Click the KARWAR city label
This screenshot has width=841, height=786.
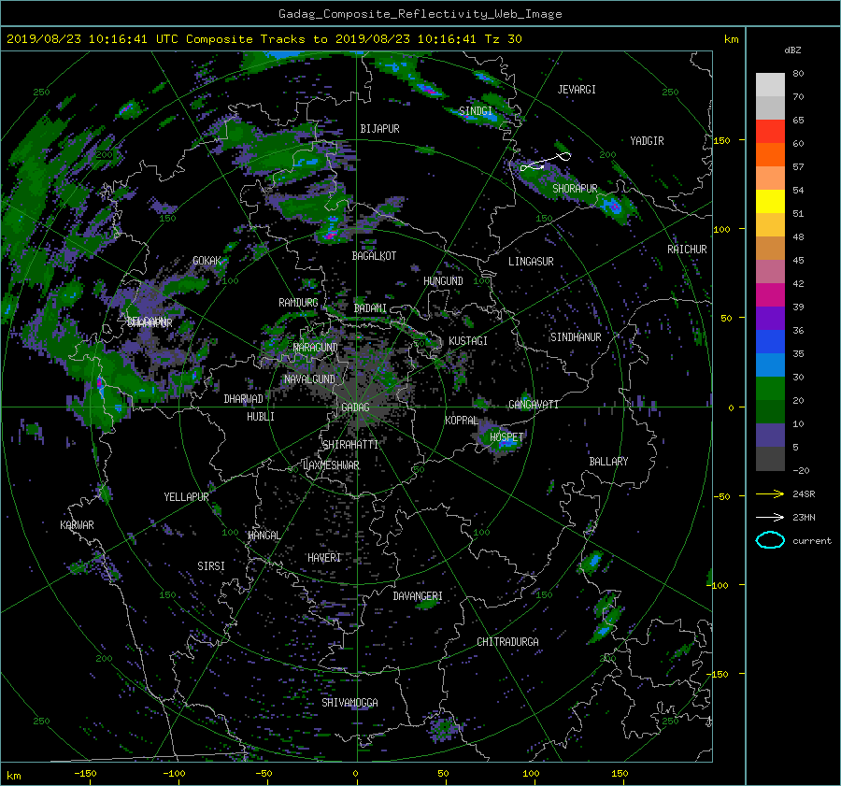point(77,524)
